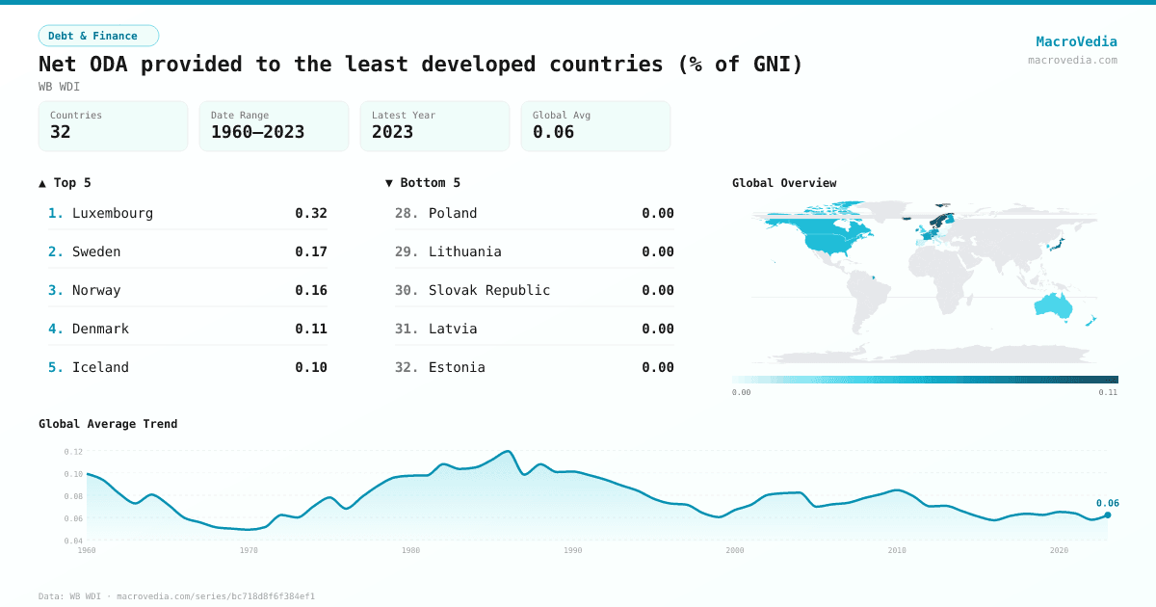Select Iceland row in Top 5
The width and height of the screenshot is (1156, 607).
click(188, 367)
